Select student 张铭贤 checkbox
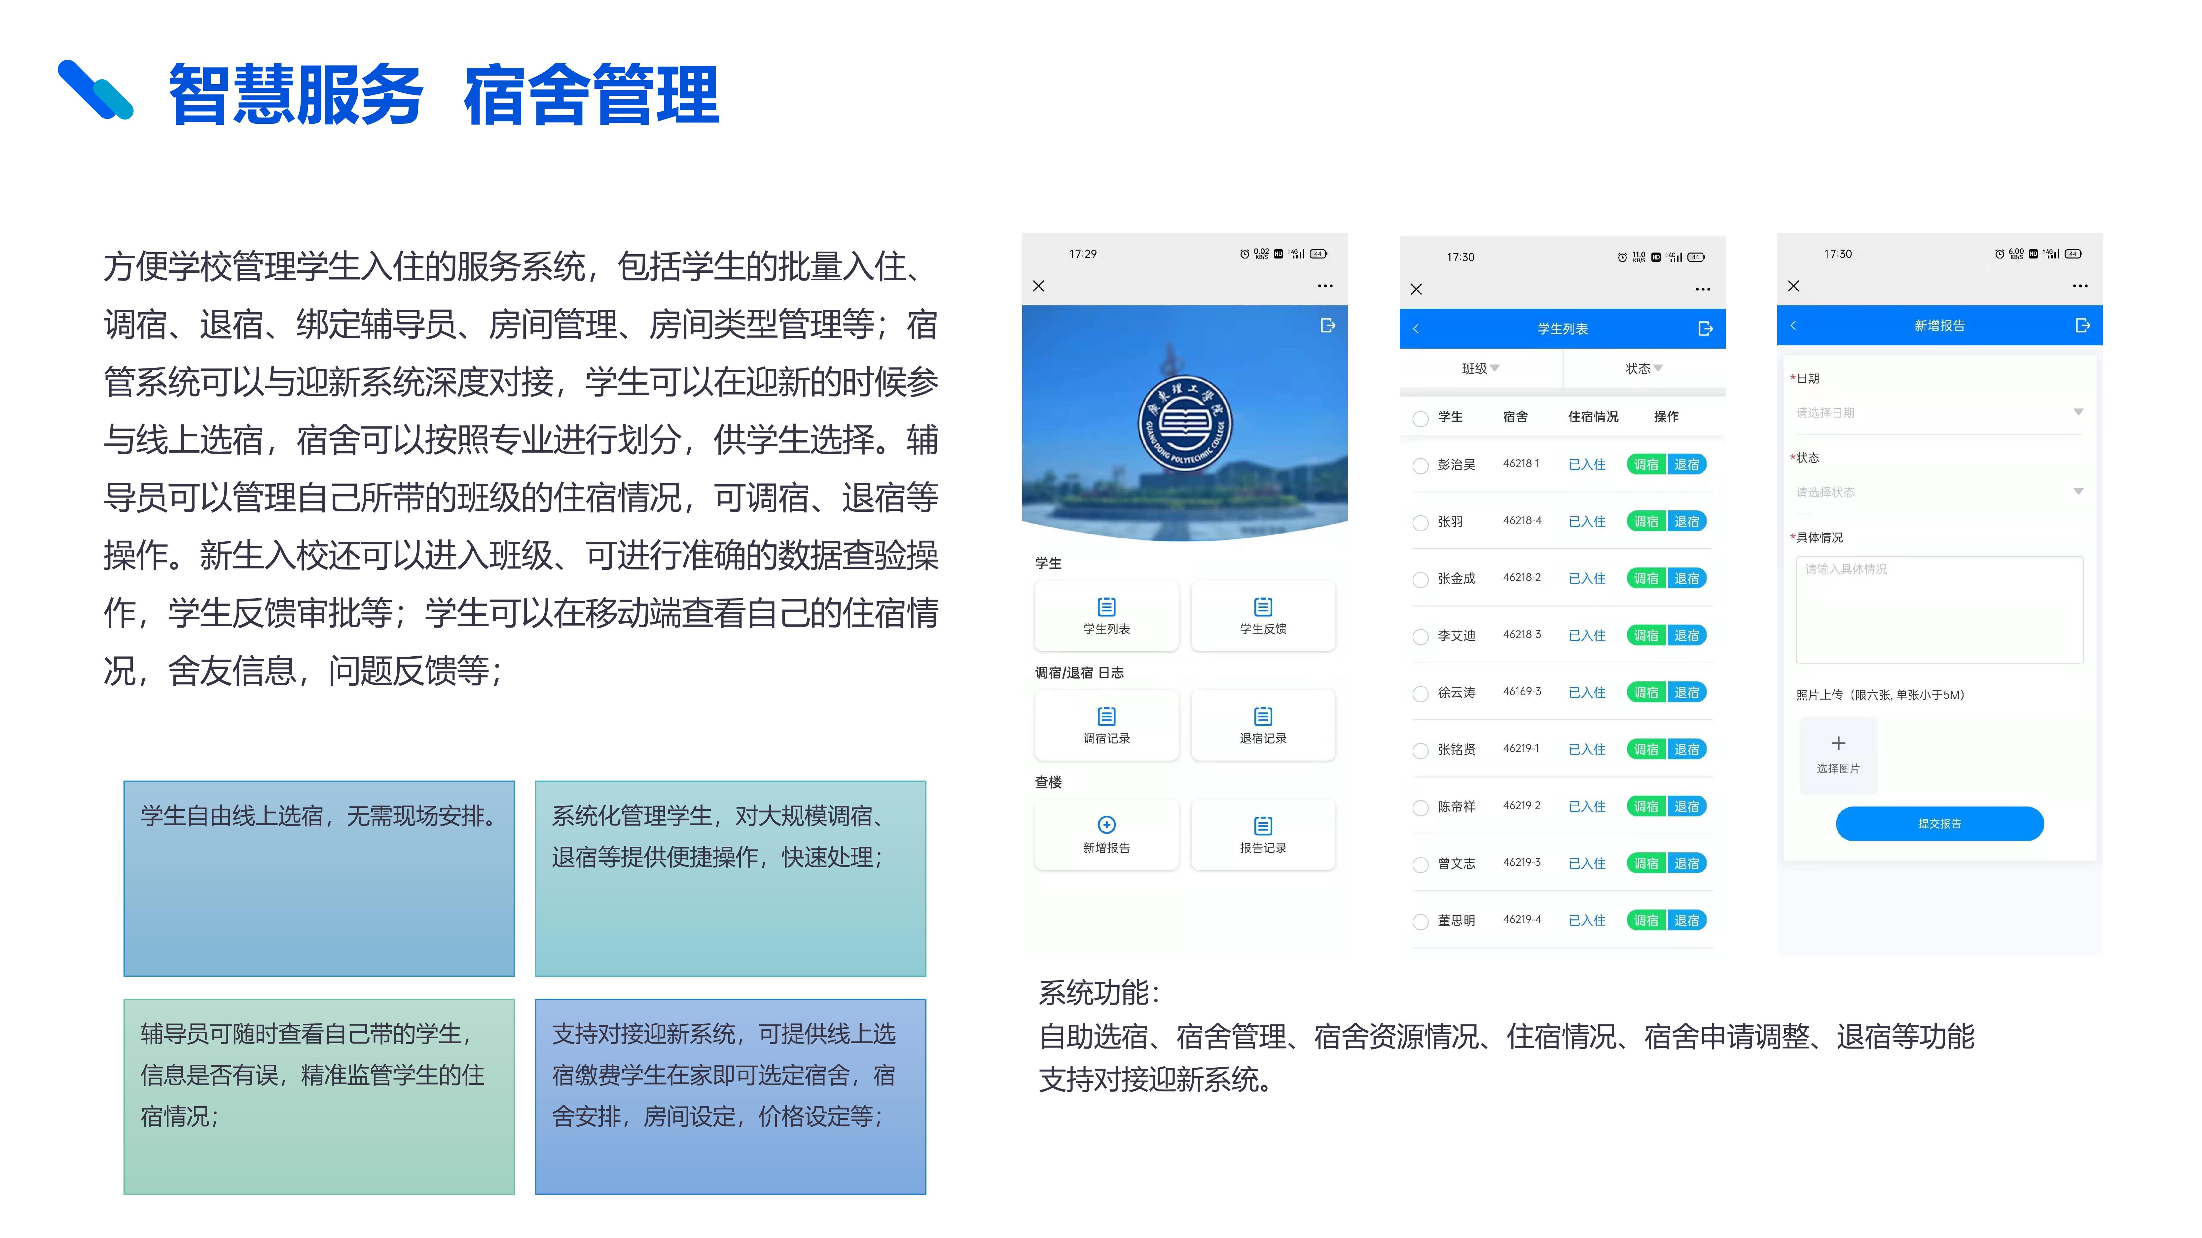Image resolution: width=2202 pixels, height=1238 pixels. [1421, 751]
